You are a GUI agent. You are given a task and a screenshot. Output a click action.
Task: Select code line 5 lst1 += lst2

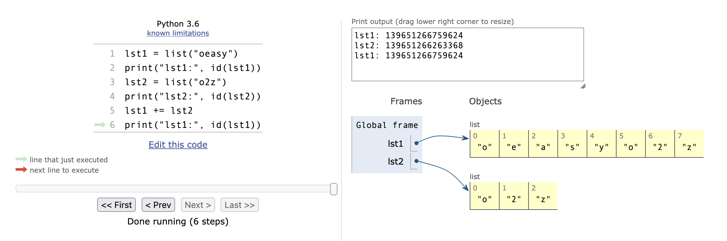(x=159, y=110)
